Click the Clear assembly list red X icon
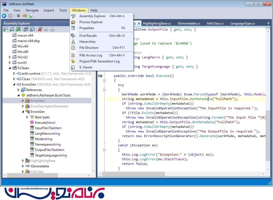The image size is (273, 200). [x=40, y=29]
